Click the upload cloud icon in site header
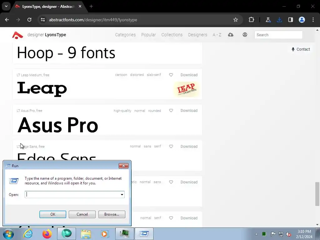 coord(231,35)
